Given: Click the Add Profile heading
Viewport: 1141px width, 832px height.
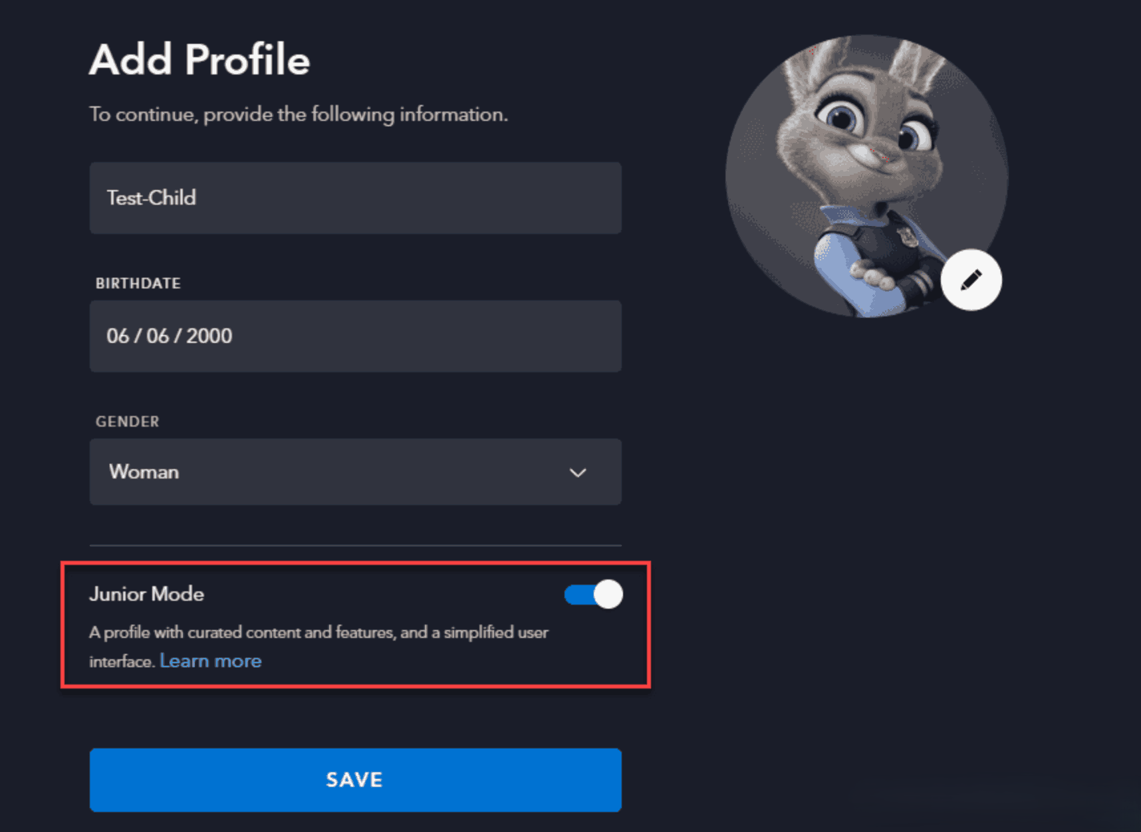Looking at the screenshot, I should pyautogui.click(x=199, y=60).
